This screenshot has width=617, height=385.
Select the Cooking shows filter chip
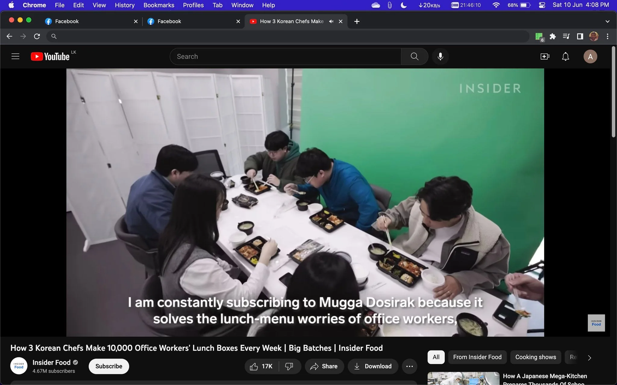[x=535, y=357]
